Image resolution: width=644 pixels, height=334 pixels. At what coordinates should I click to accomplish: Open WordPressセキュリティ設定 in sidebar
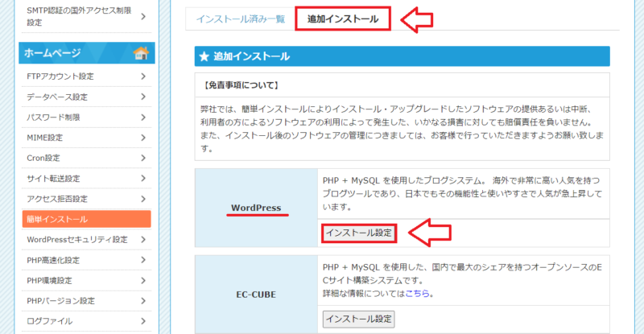[86, 240]
